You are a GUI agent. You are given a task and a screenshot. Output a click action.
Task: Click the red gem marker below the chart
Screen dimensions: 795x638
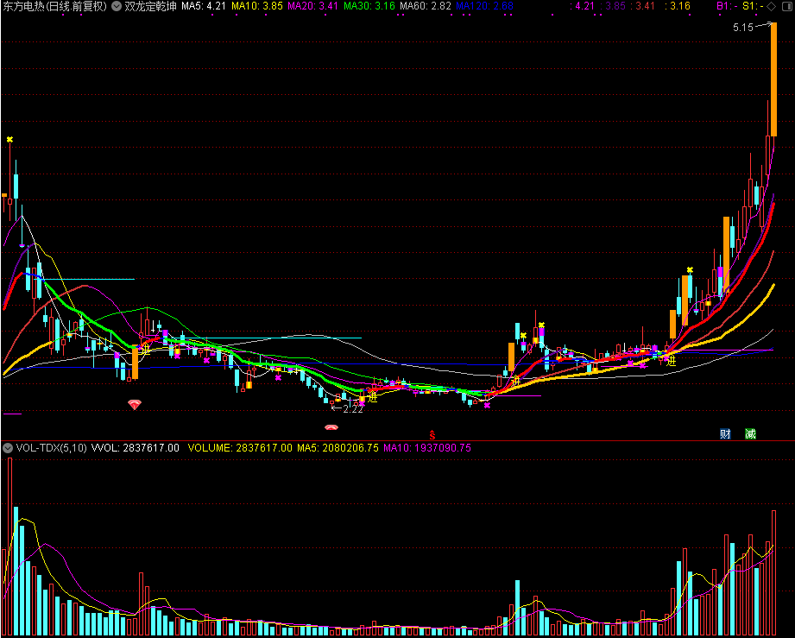135,404
